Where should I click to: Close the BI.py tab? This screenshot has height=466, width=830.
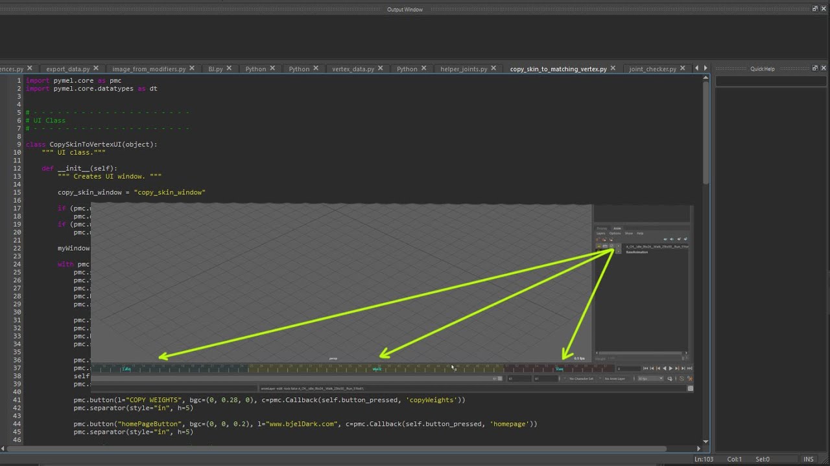230,68
